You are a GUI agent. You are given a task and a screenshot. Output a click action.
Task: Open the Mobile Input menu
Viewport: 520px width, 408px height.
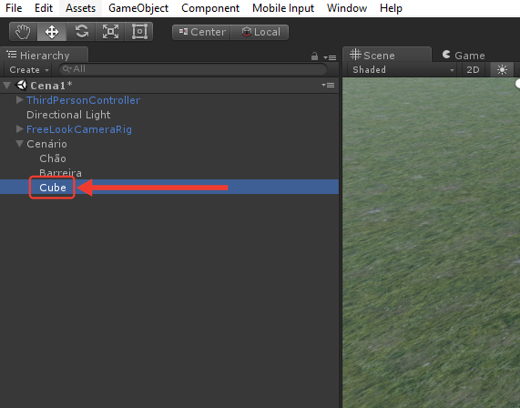point(283,8)
